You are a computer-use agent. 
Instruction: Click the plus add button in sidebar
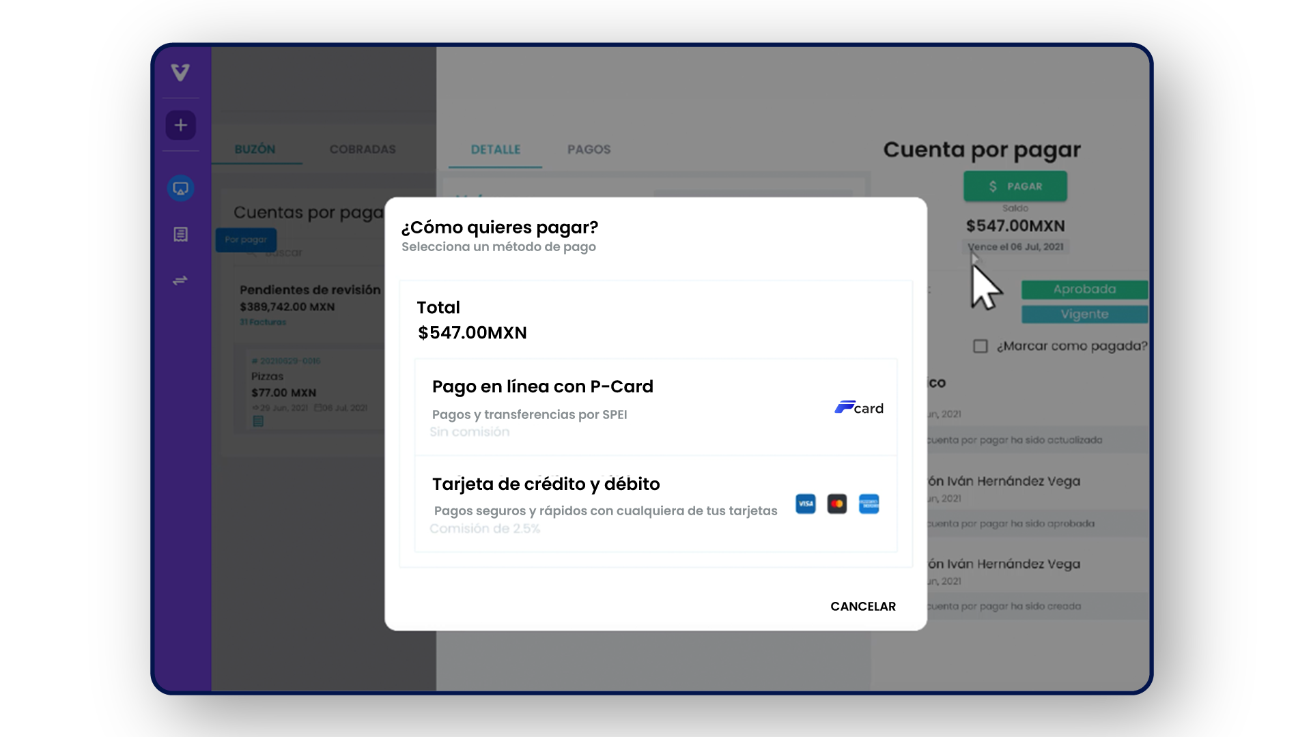180,125
